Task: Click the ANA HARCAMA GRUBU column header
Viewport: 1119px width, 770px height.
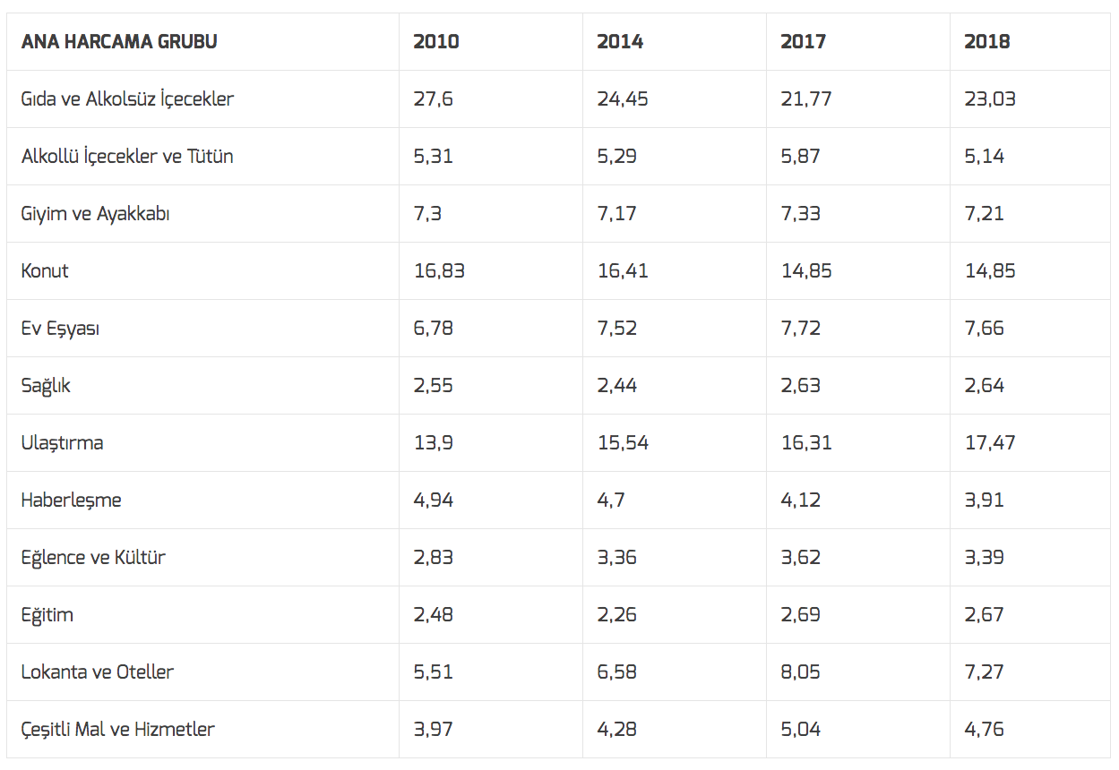Action: [x=119, y=42]
